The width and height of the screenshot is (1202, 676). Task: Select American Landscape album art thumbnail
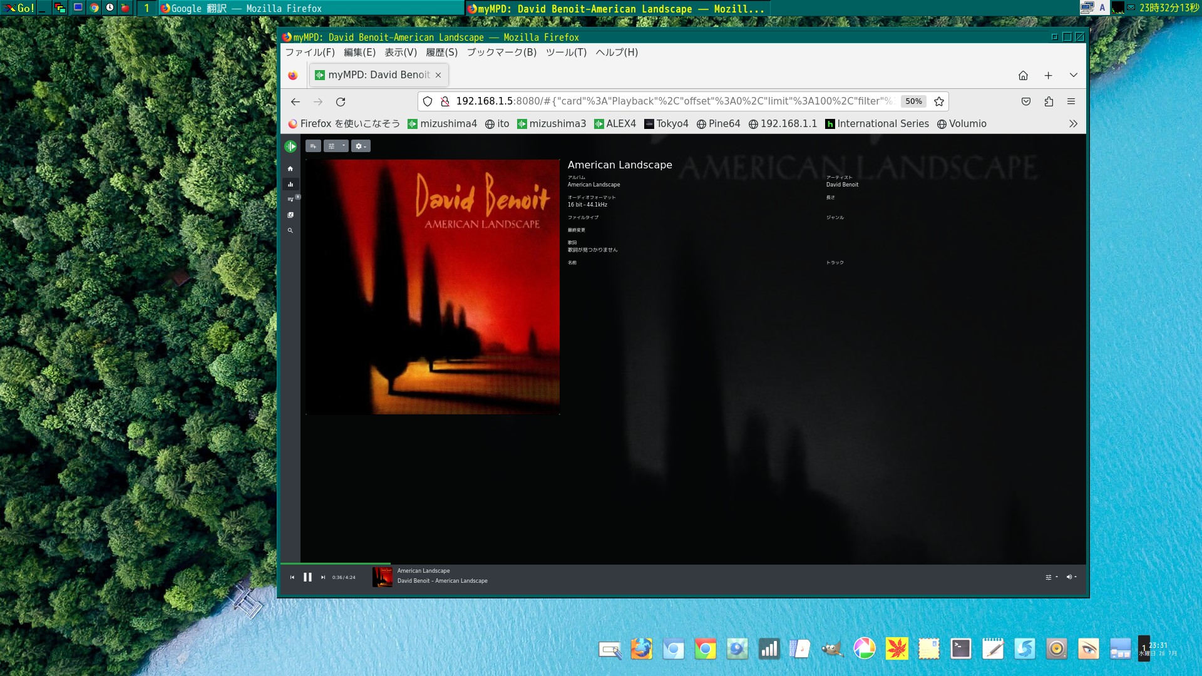click(x=383, y=577)
